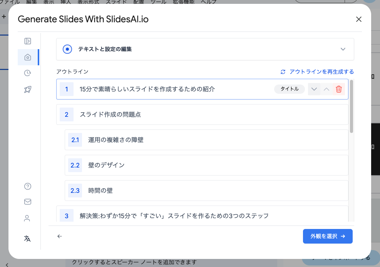Viewport: 380px width, 267px height.
Task: Select the テキストと設定の編集 radio button
Action: point(67,49)
